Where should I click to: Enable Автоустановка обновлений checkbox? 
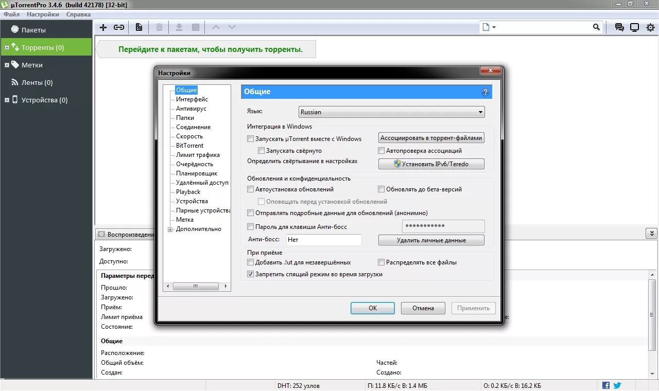251,189
